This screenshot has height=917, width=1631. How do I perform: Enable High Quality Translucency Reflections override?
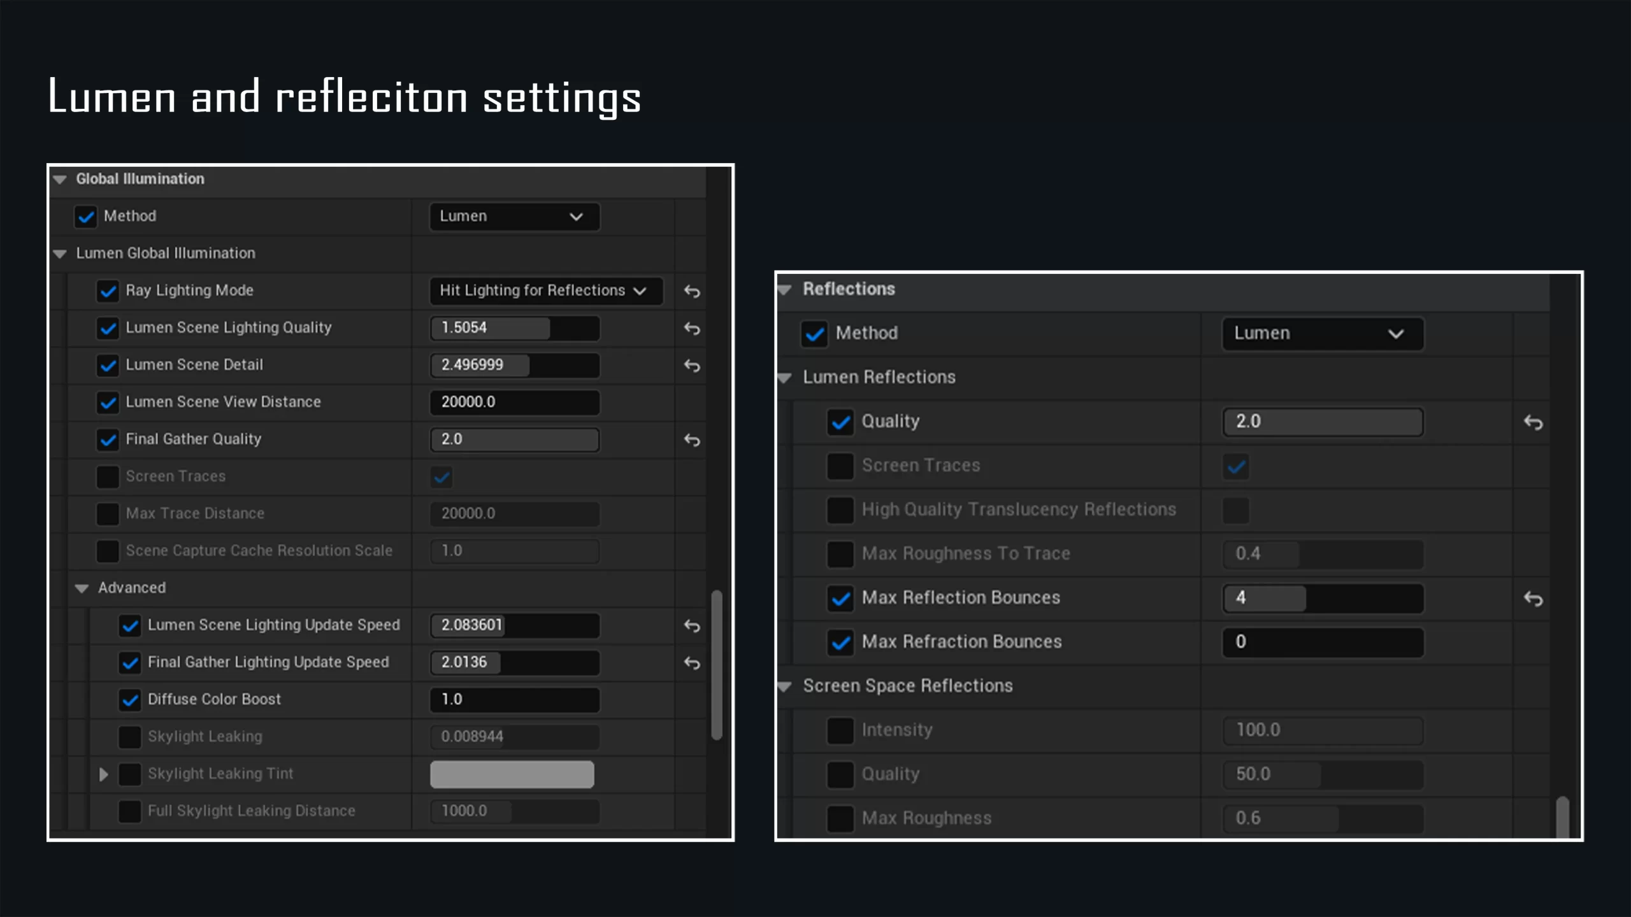(x=840, y=510)
